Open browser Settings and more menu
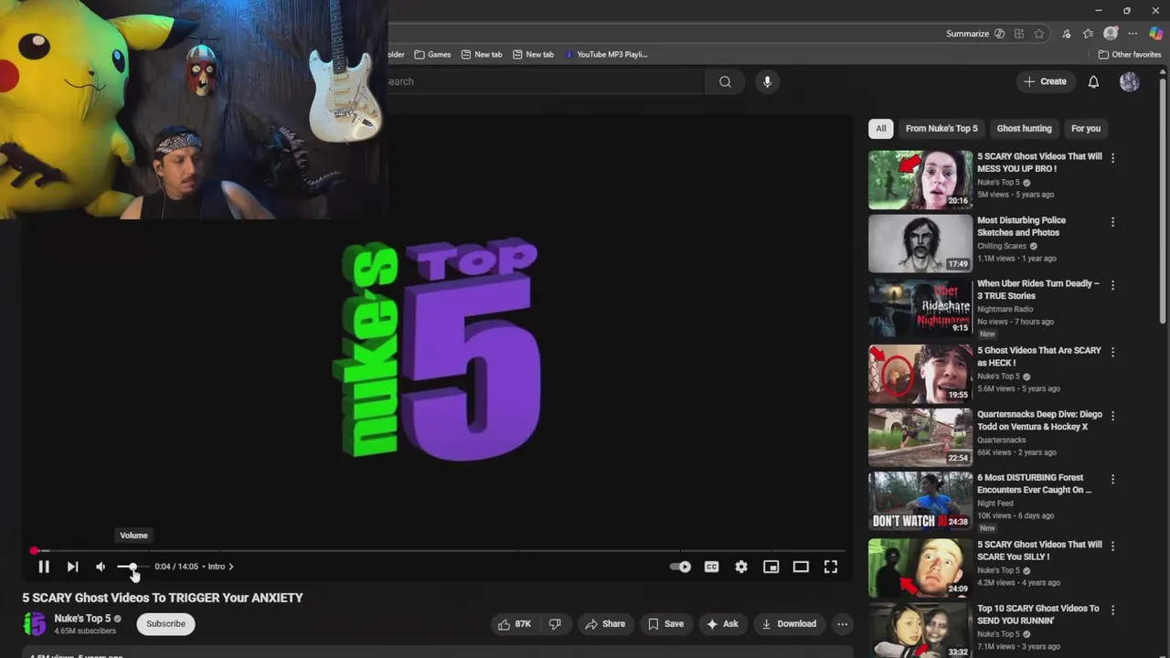The height and width of the screenshot is (658, 1170). [x=1133, y=34]
